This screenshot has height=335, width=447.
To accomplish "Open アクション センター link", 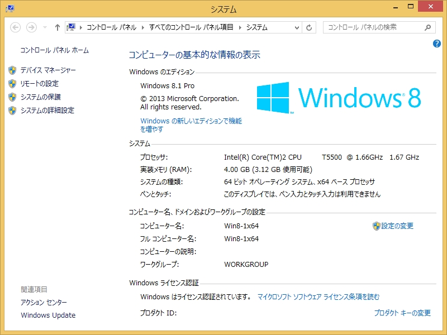I will [44, 302].
